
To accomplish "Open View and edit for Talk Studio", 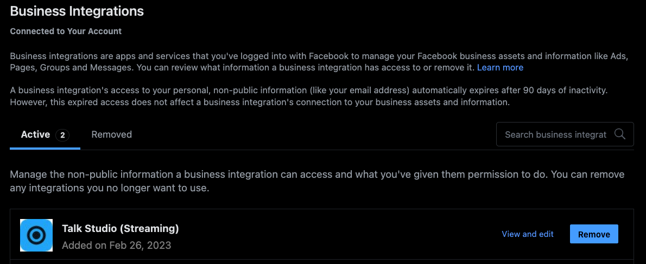I will point(527,234).
